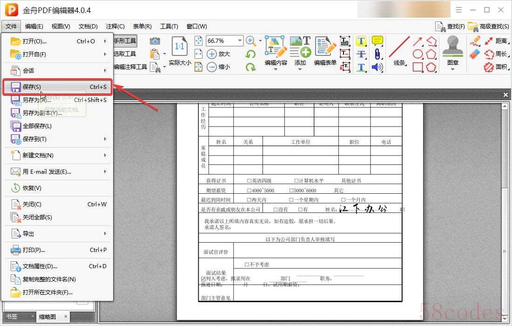Switch to the Thumbnails (缩略图) tab

coord(47,317)
